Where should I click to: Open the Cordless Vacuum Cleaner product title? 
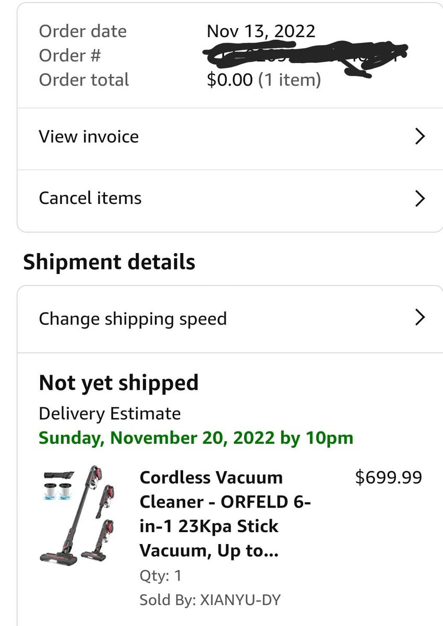point(225,514)
